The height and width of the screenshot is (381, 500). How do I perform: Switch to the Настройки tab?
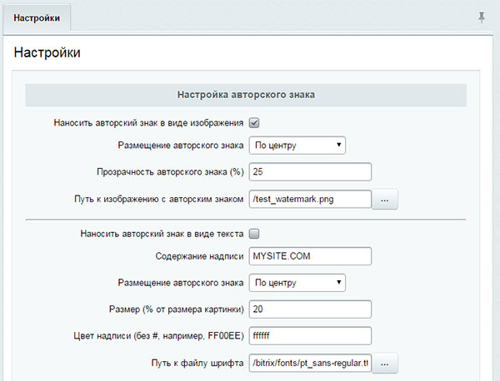click(36, 17)
